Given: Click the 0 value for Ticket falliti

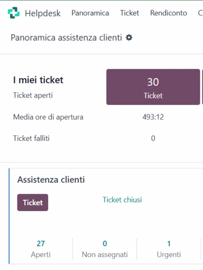Looking at the screenshot, I should [x=153, y=138].
